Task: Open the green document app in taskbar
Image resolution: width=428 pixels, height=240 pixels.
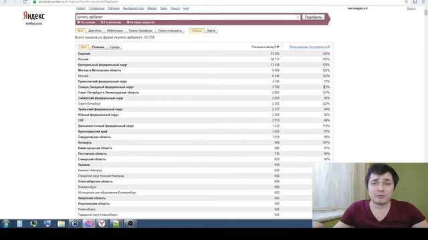Action: [x=116, y=224]
